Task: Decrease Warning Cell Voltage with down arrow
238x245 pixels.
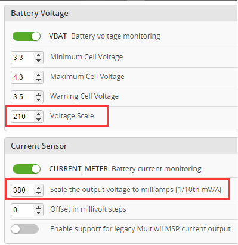Action: tap(38, 99)
